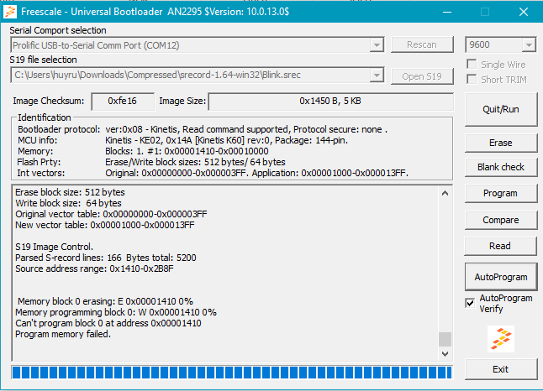The height and width of the screenshot is (391, 543).
Task: Click the Bootloader protocol info line
Action: (x=203, y=129)
